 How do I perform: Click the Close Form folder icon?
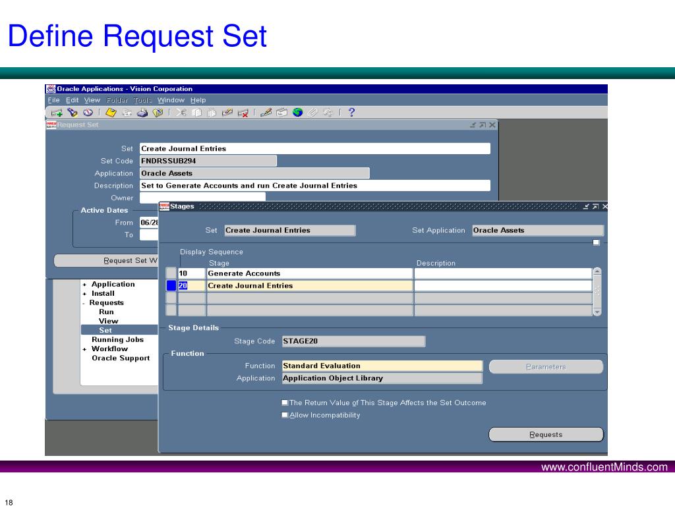[158, 113]
